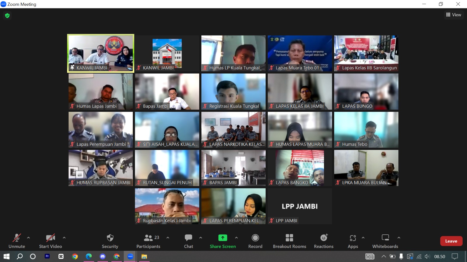The width and height of the screenshot is (467, 262).
Task: Open File Explorer from taskbar
Action: point(144,256)
